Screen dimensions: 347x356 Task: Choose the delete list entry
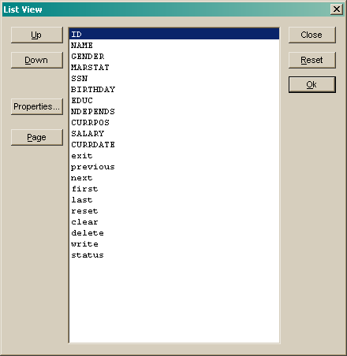click(174, 232)
